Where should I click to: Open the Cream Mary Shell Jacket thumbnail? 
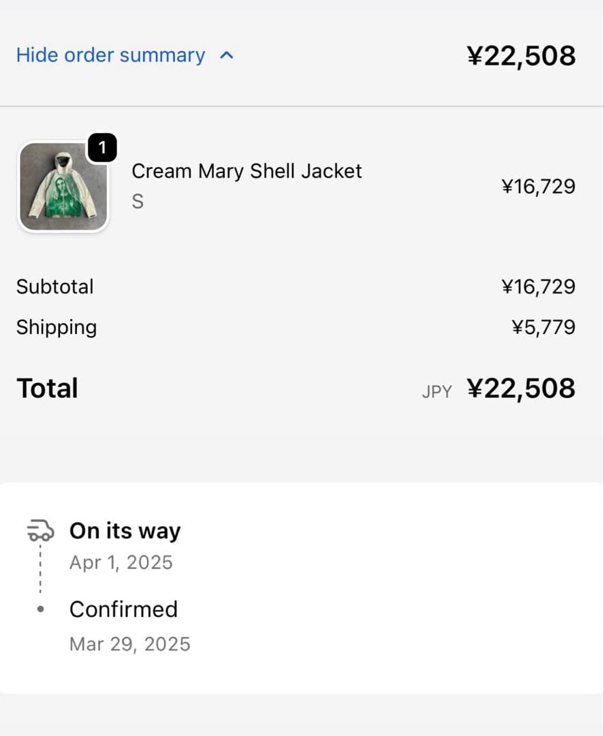click(x=63, y=187)
